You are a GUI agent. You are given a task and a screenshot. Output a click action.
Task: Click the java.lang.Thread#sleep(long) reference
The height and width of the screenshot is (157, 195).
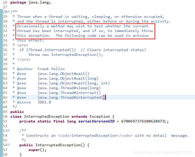[x=69, y=88]
